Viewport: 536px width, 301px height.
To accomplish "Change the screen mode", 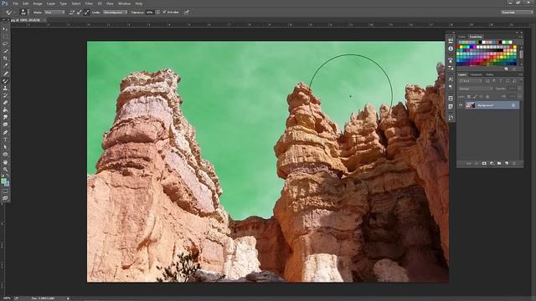I will 5,198.
